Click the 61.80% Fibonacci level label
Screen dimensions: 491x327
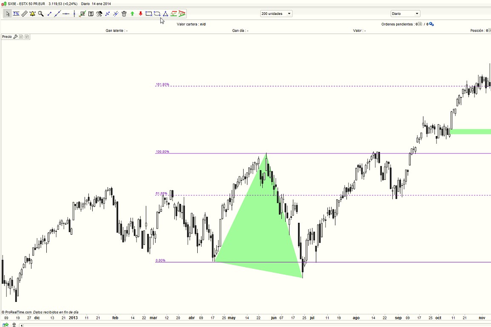click(x=161, y=193)
